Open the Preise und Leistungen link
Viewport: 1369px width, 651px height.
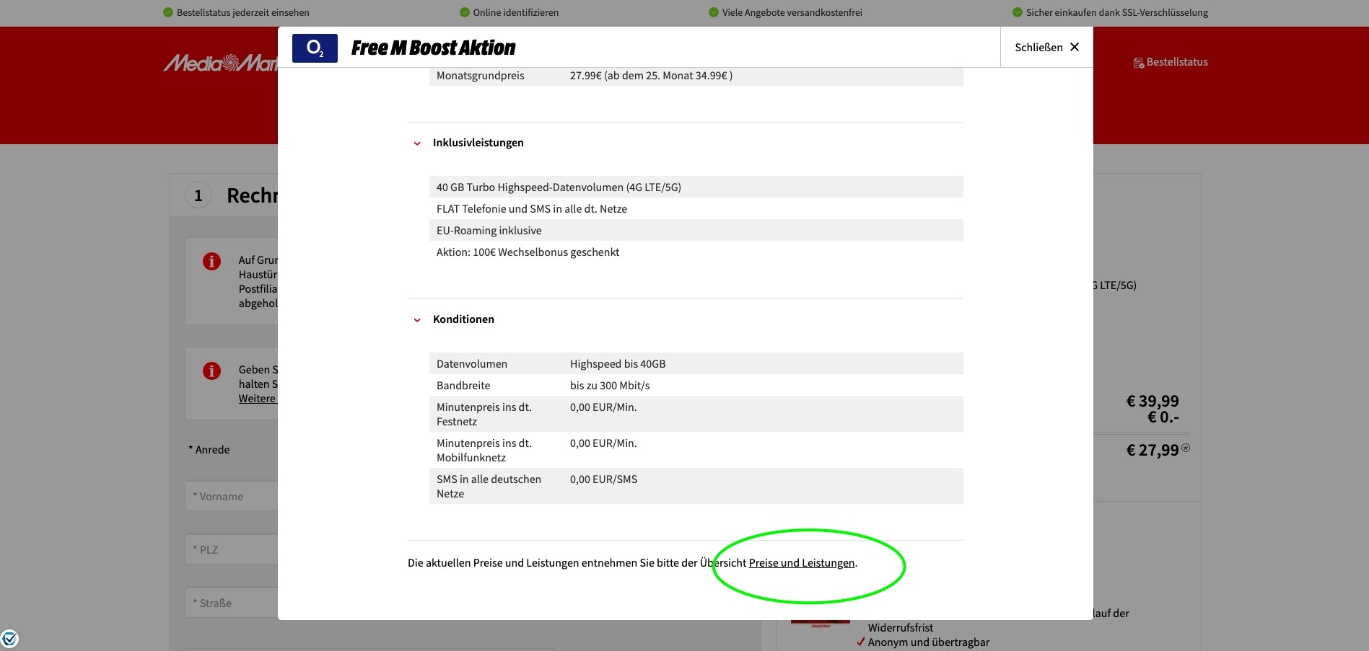[802, 563]
